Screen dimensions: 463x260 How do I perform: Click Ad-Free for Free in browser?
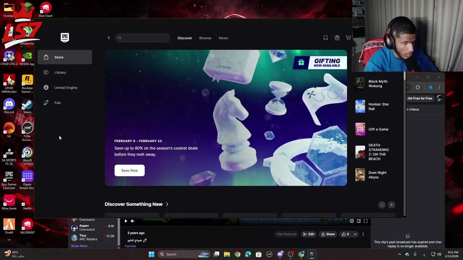420,98
